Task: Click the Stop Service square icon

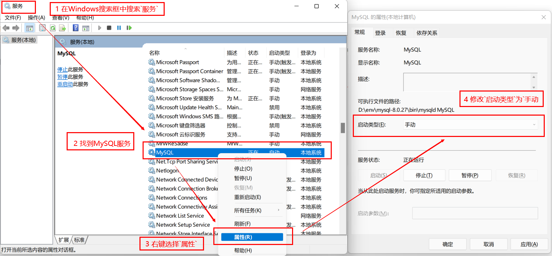Action: point(109,28)
